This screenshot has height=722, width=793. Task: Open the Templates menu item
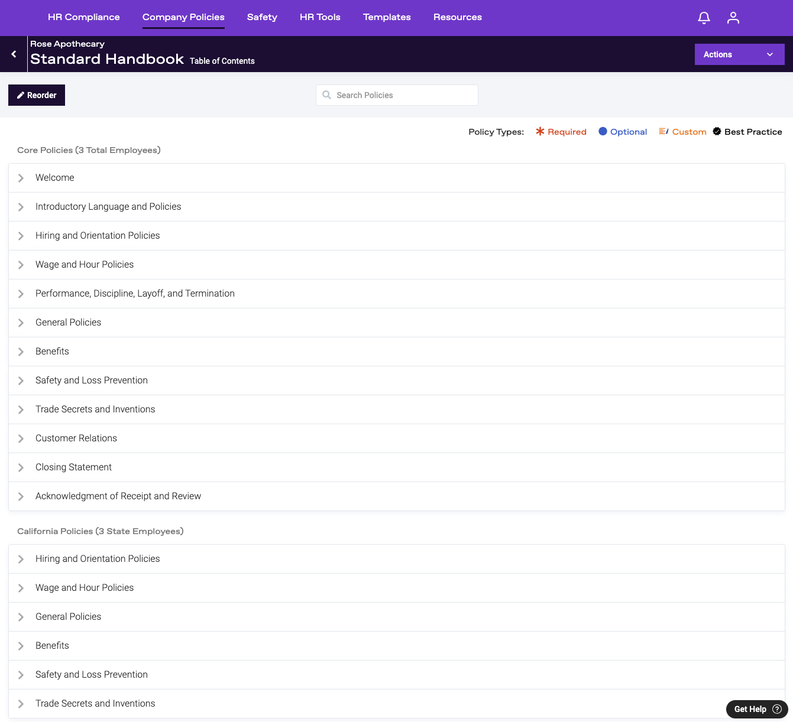[x=387, y=17]
